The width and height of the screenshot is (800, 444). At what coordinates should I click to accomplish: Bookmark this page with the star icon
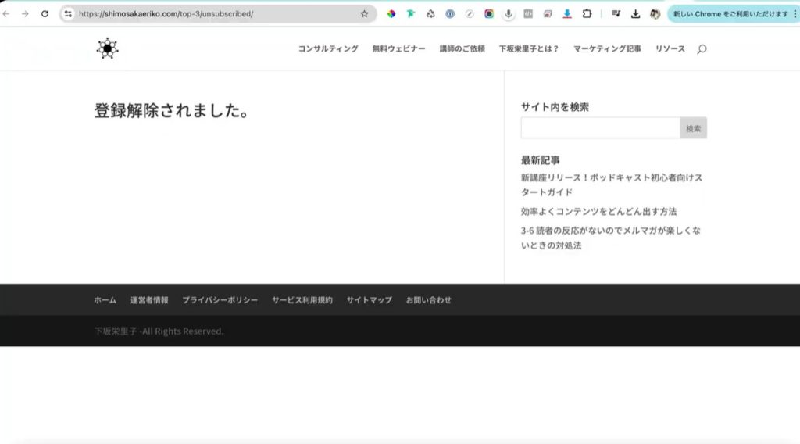coord(364,14)
